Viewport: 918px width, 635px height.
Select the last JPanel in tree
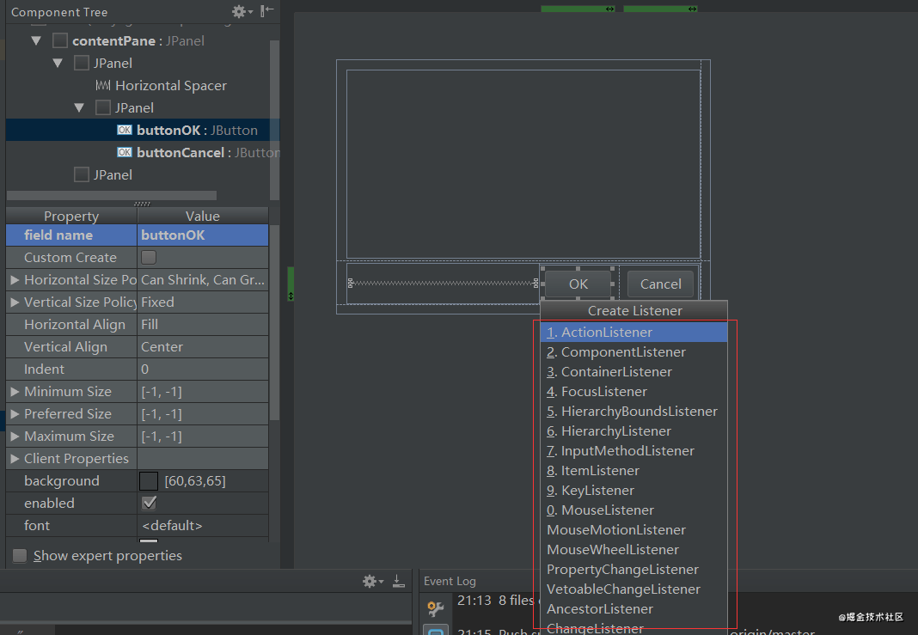[x=103, y=175]
